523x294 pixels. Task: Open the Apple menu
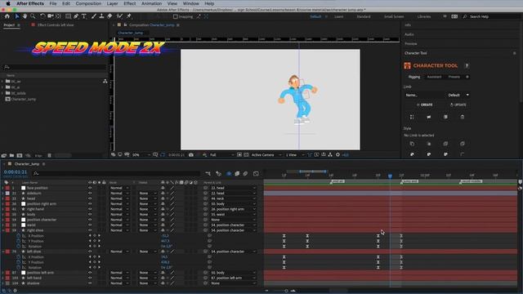pyautogui.click(x=8, y=3)
